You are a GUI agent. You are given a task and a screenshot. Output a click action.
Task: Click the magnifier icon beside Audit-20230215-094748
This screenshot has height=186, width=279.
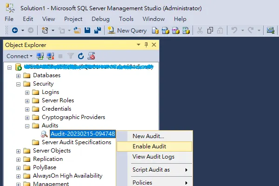(x=44, y=134)
